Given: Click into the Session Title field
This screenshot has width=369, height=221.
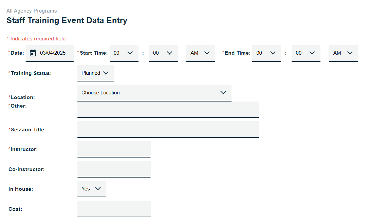Looking at the screenshot, I should pos(168,129).
